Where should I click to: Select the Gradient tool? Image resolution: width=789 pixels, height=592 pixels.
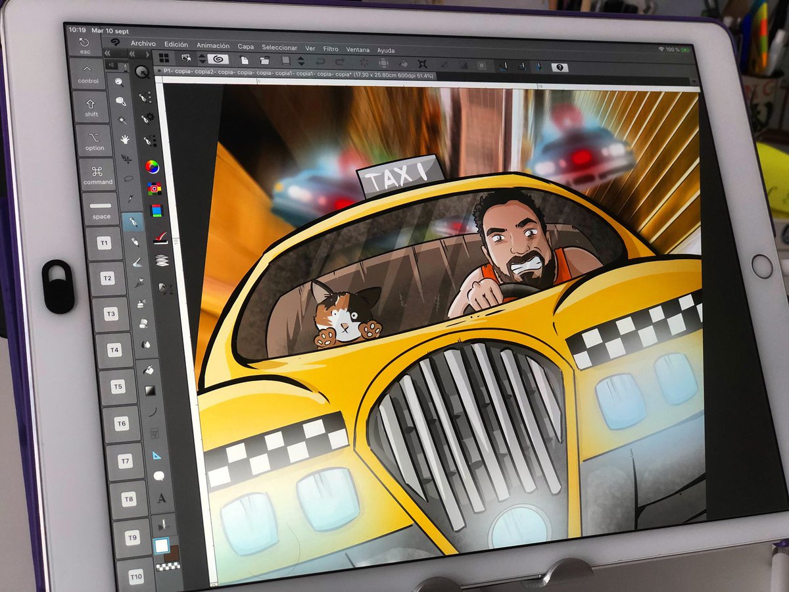[x=150, y=391]
